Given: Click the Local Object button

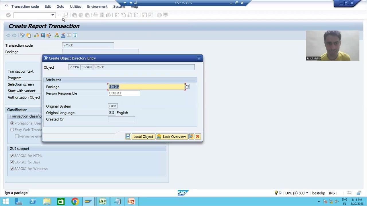Looking at the screenshot, I should pos(143,137).
